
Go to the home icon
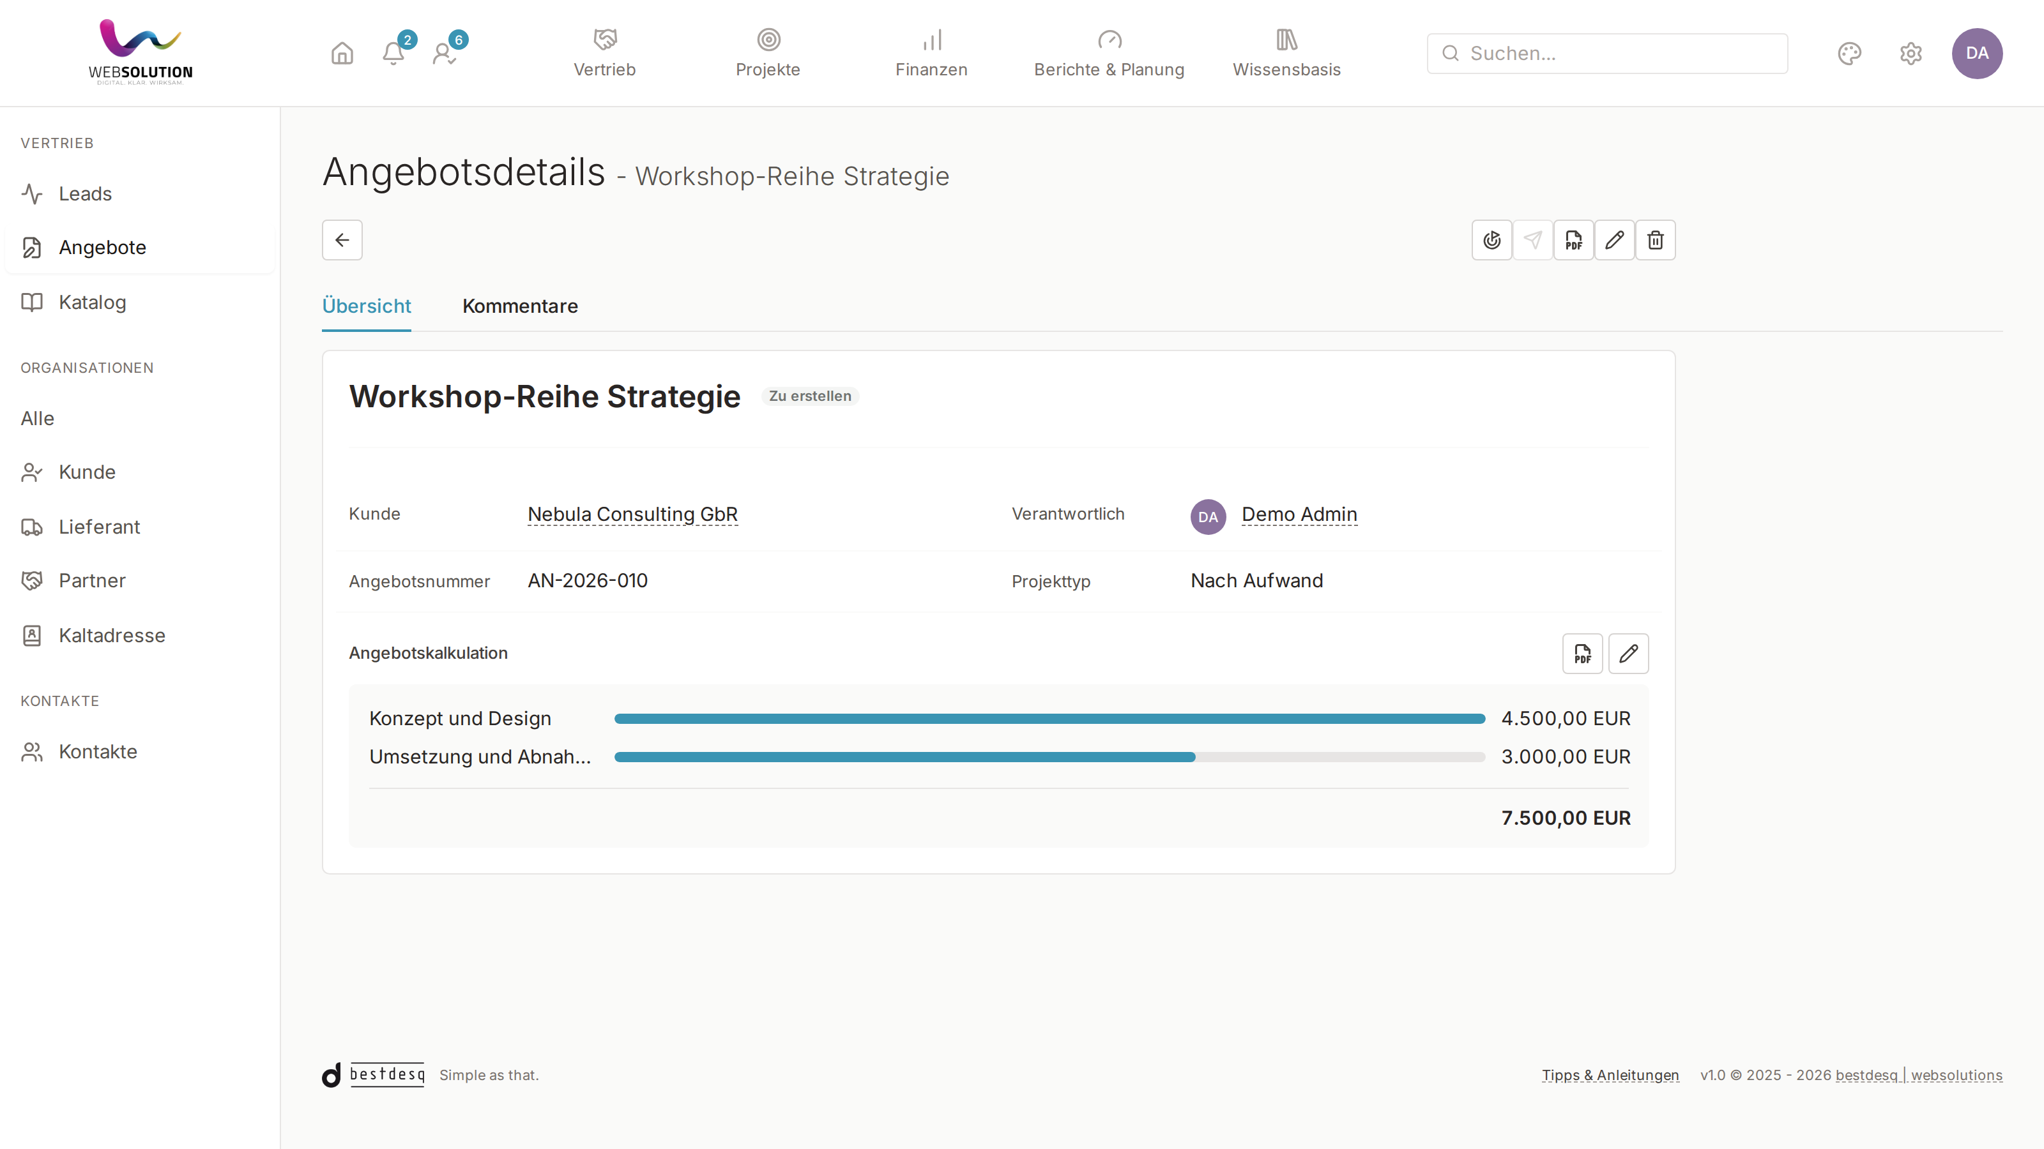click(342, 53)
